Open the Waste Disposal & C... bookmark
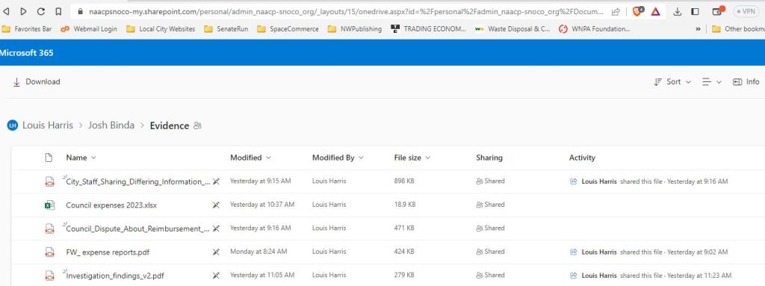 [x=512, y=29]
